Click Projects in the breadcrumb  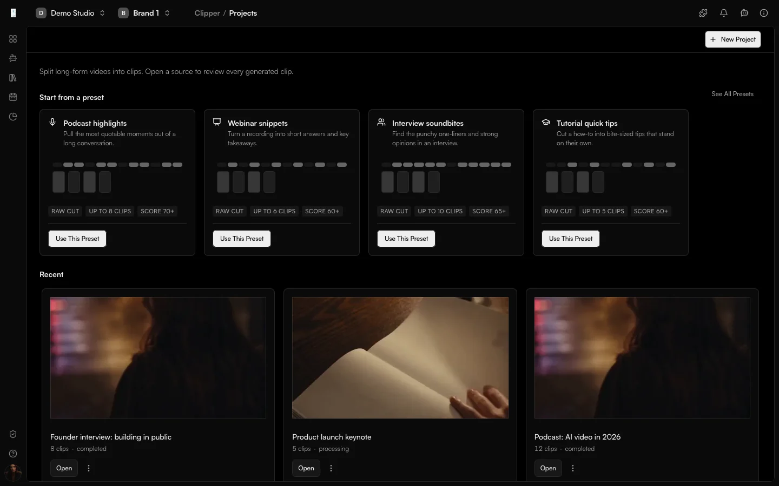tap(243, 13)
